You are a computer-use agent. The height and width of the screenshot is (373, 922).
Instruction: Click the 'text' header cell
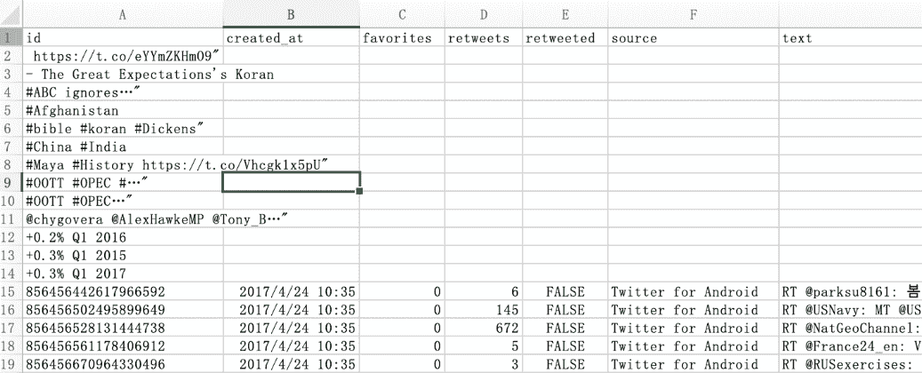tap(849, 38)
